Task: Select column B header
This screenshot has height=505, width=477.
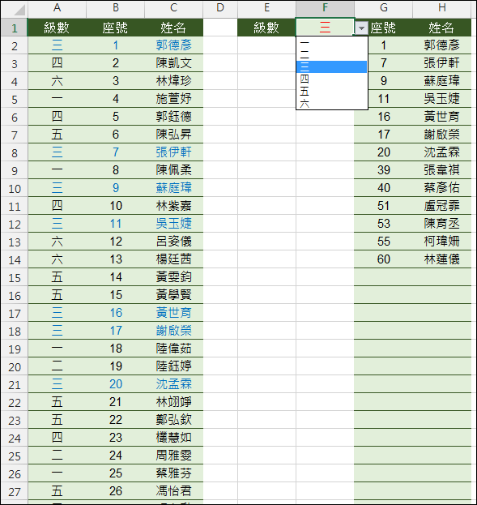Action: coord(116,8)
